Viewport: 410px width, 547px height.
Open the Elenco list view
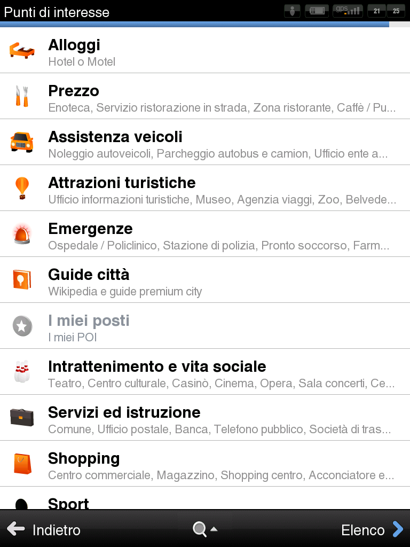click(x=372, y=529)
